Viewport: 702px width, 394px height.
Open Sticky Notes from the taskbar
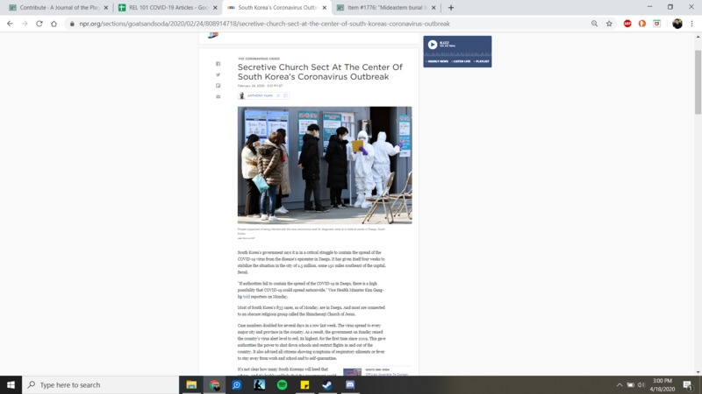[304, 384]
